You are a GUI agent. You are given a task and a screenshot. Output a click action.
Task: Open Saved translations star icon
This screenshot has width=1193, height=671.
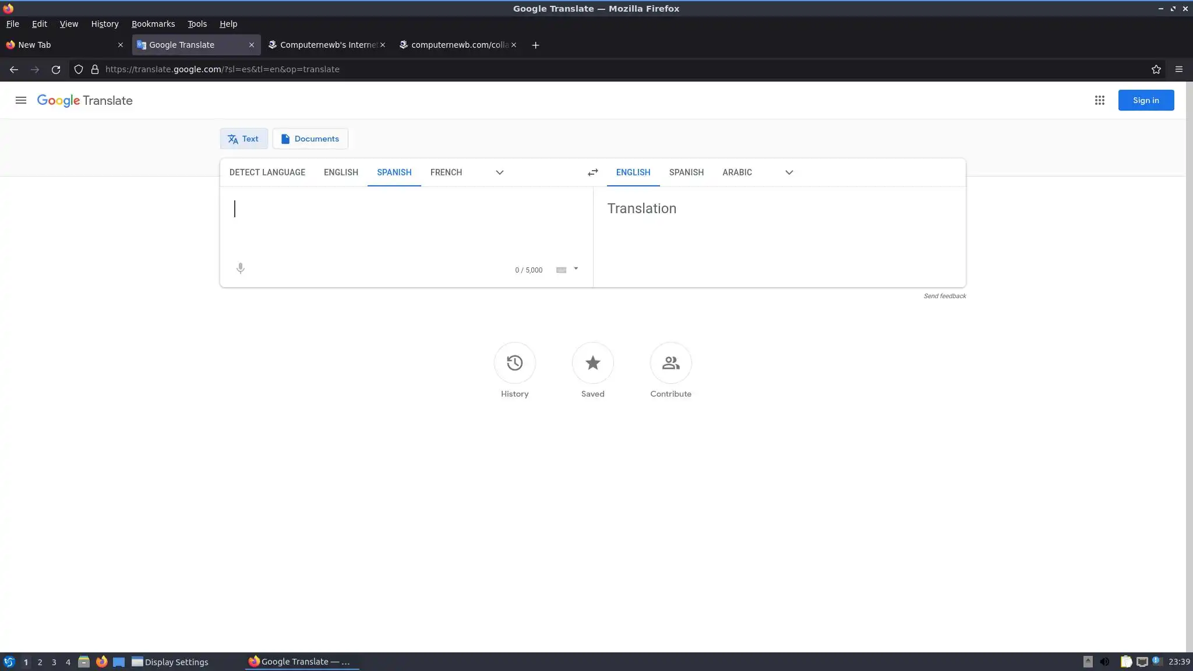(592, 363)
